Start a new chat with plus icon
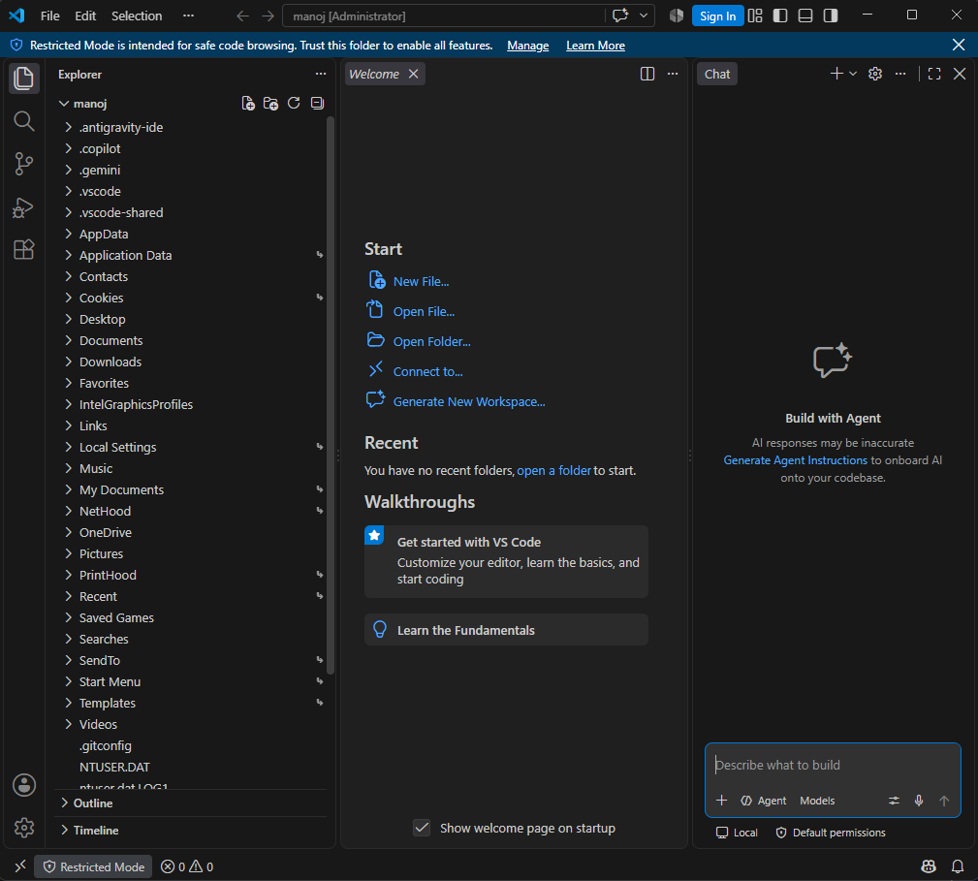This screenshot has width=978, height=881. coord(836,74)
